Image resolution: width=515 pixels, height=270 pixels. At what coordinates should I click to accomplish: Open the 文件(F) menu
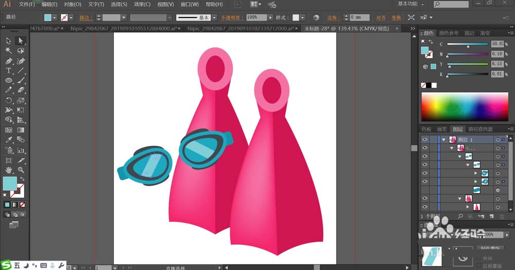(27, 4)
